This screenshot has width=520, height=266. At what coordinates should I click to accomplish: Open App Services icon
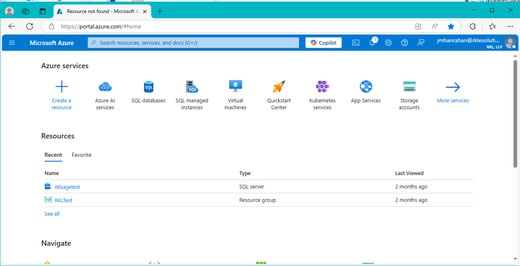[x=366, y=86]
